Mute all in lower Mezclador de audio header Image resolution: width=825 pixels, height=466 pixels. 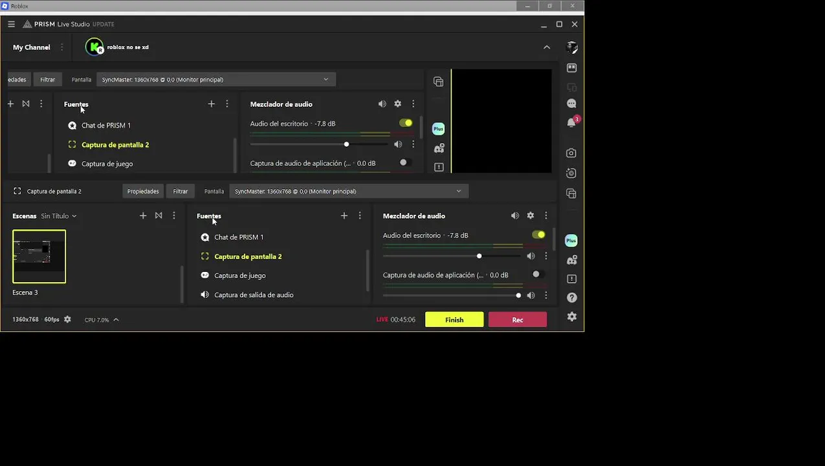click(x=515, y=216)
